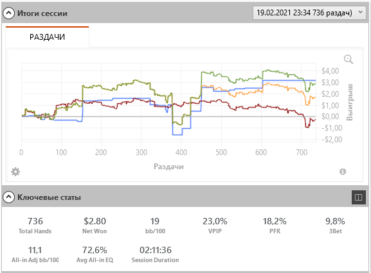Toggle the key stats column layout icon
This screenshot has height=273, width=371.
[x=359, y=197]
